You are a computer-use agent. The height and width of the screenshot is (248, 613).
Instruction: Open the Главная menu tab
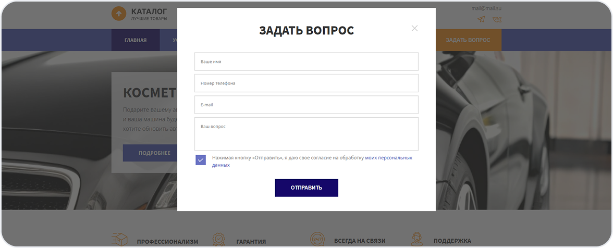(136, 40)
